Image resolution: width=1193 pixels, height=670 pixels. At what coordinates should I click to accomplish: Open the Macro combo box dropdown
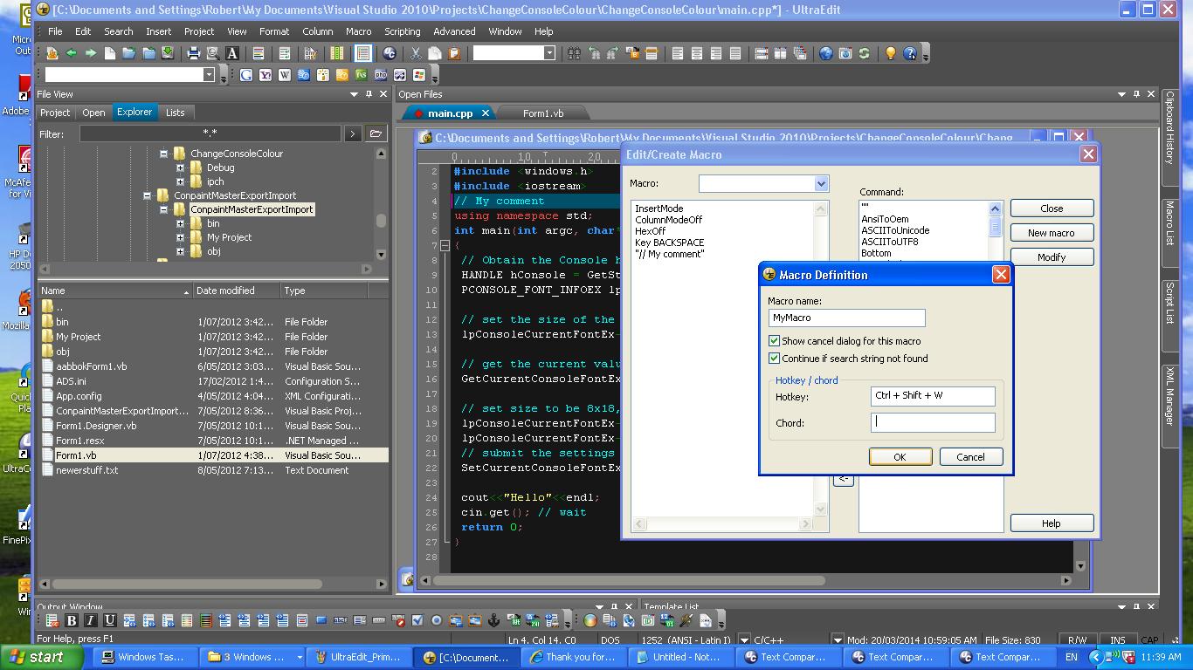click(x=821, y=184)
